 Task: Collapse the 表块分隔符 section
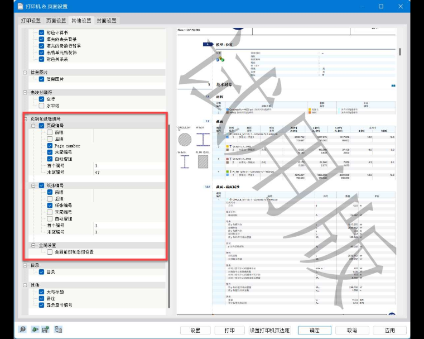coord(25,93)
